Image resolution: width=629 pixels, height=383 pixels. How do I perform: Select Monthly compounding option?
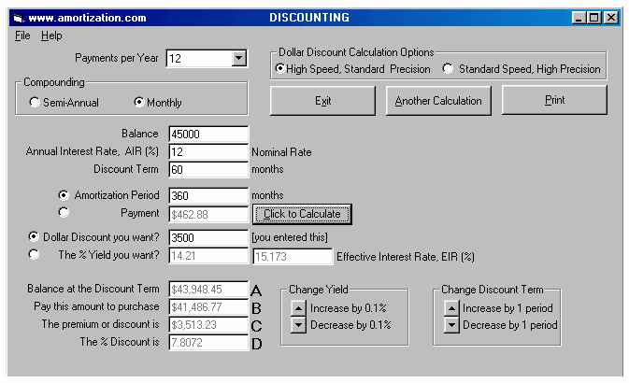pyautogui.click(x=140, y=103)
